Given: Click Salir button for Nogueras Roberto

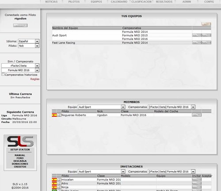Looking at the screenshot, I should [197, 115].
